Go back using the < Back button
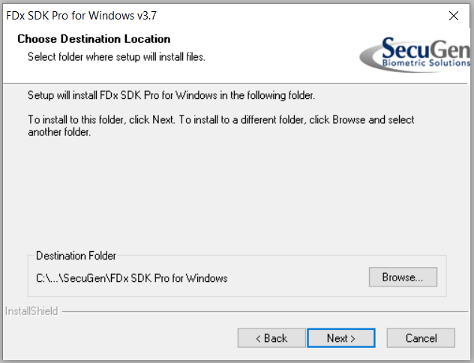The width and height of the screenshot is (474, 363). click(x=271, y=338)
